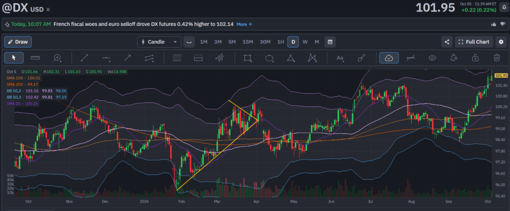Click the Vol 15.98K readout
The width and height of the screenshot is (510, 211).
tap(117, 71)
